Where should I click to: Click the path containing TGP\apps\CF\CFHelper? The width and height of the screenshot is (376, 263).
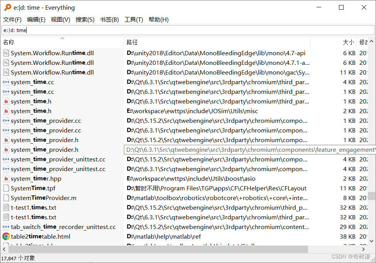(x=217, y=188)
